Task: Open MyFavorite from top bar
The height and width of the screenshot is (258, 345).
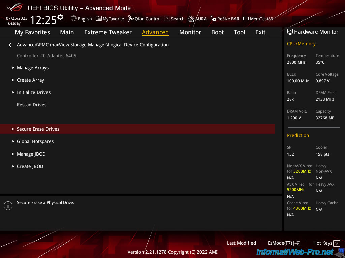Action: pos(113,19)
